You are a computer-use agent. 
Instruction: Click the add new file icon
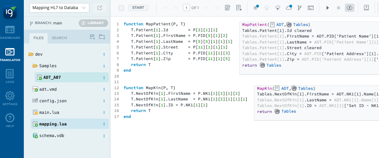point(92,37)
